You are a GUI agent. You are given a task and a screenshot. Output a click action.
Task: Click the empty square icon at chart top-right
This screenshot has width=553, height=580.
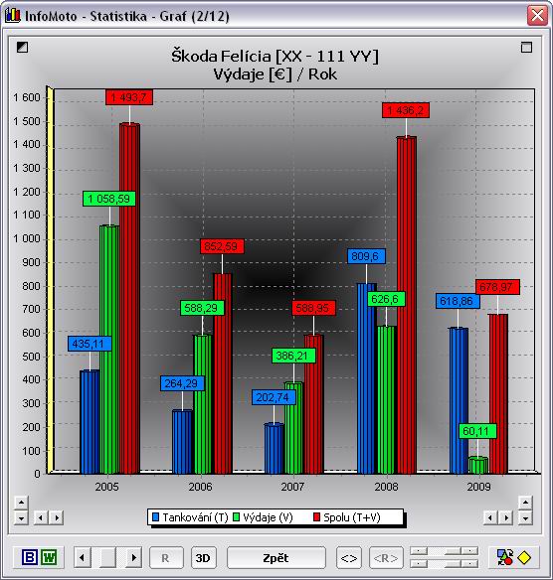point(526,47)
